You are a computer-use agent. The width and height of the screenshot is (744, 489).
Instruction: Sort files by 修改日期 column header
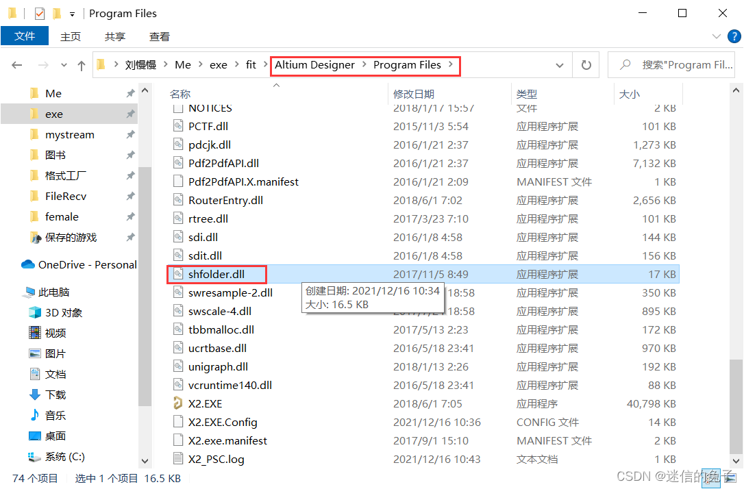pos(413,94)
